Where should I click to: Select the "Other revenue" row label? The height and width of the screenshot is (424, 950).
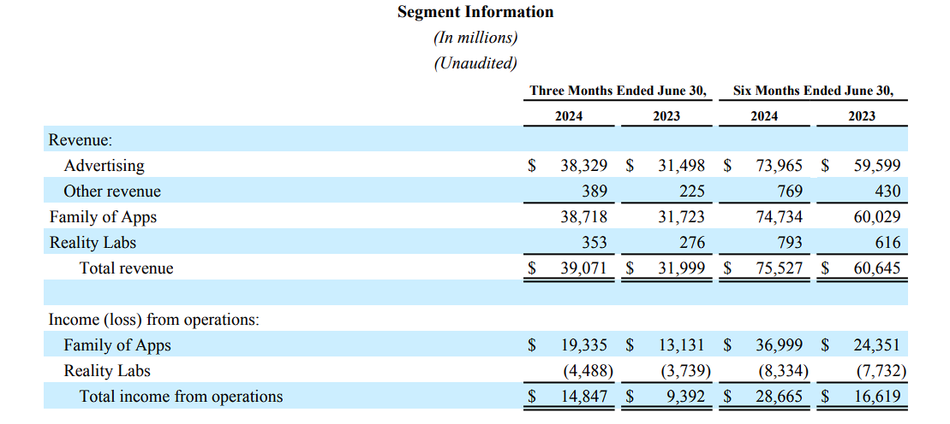tap(112, 191)
